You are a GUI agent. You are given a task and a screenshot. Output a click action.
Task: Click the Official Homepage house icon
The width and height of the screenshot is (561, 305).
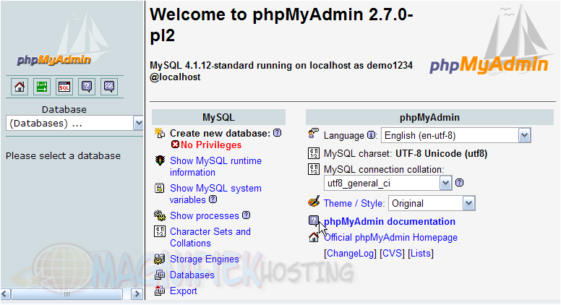[x=314, y=237]
